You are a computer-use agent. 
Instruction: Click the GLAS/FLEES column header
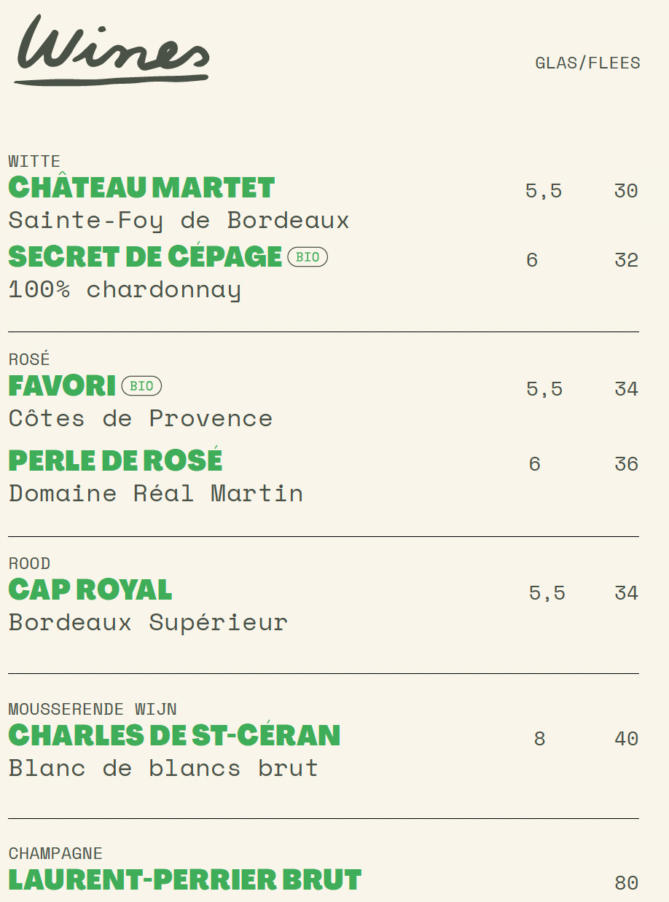coord(587,63)
